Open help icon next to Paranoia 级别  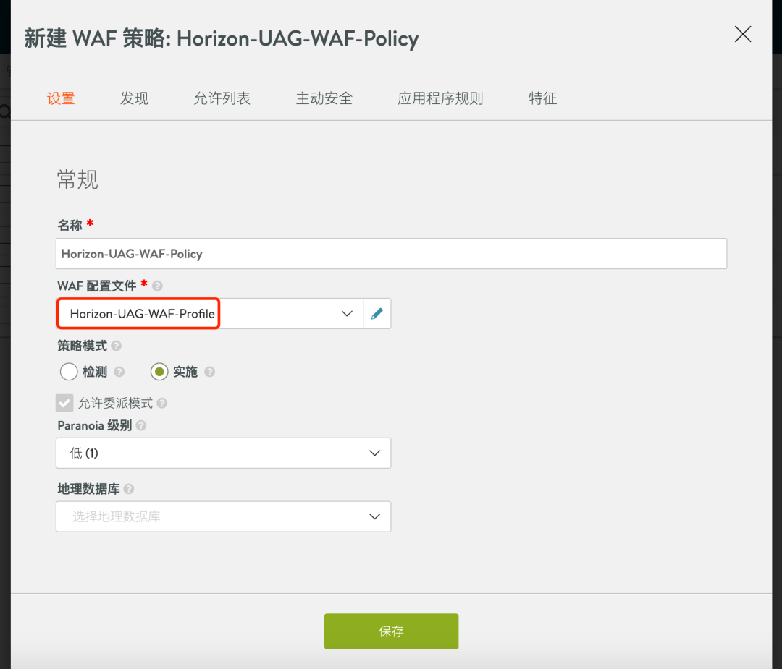[141, 425]
